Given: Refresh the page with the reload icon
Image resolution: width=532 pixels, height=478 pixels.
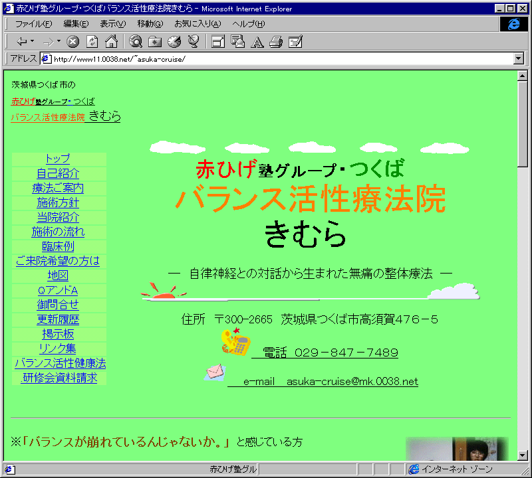Looking at the screenshot, I should tap(92, 42).
